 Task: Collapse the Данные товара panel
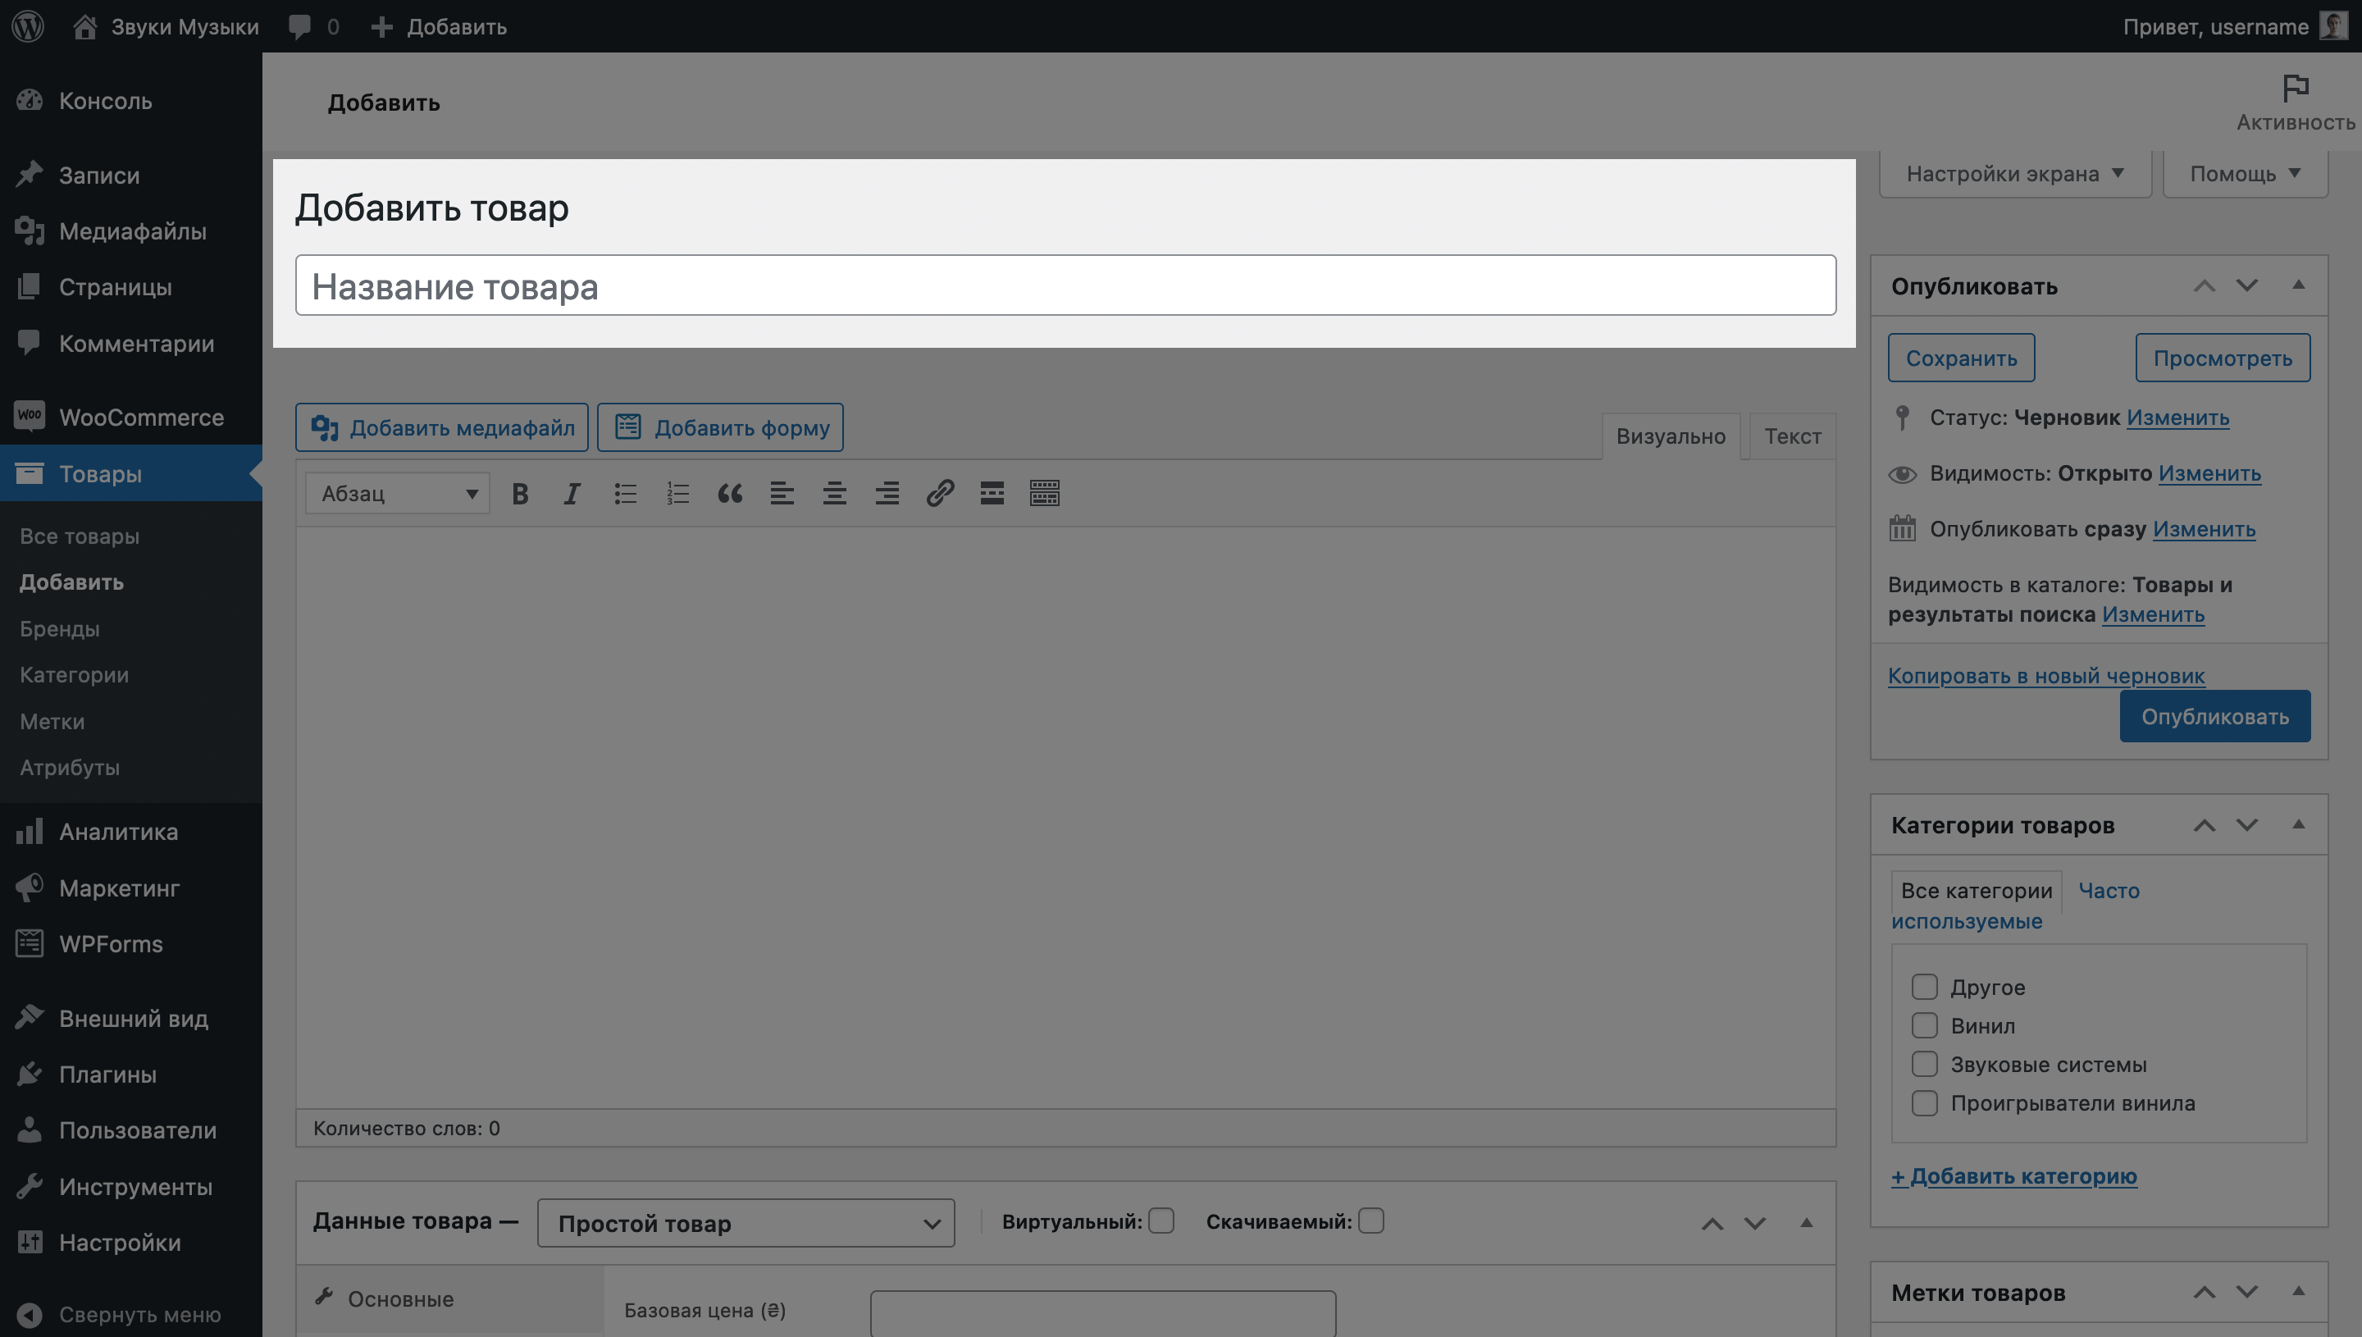pyautogui.click(x=1806, y=1222)
